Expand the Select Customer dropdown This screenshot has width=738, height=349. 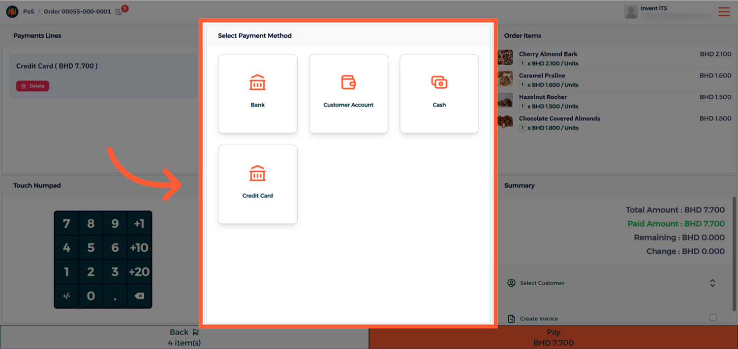click(x=712, y=283)
